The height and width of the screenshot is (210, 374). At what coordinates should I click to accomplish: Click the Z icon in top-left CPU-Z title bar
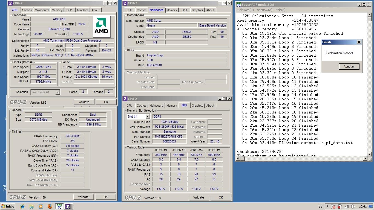10,3
